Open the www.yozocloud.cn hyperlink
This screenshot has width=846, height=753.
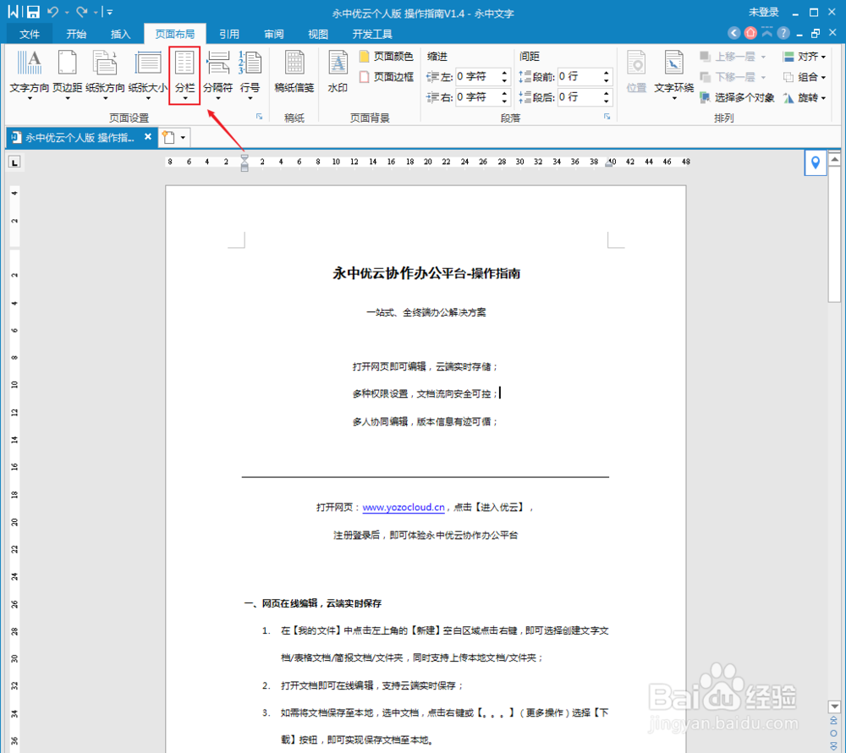click(x=404, y=507)
